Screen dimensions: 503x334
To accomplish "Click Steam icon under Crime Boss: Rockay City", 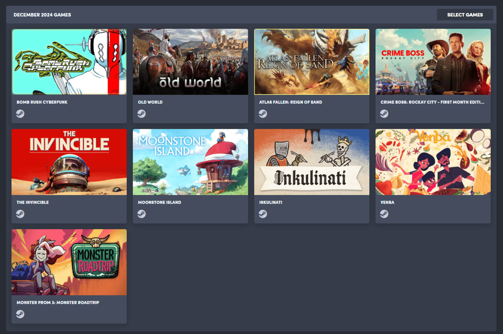I will [384, 114].
